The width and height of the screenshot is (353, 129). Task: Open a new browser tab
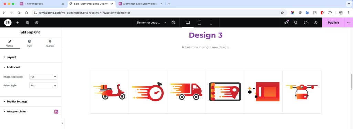point(169,4)
